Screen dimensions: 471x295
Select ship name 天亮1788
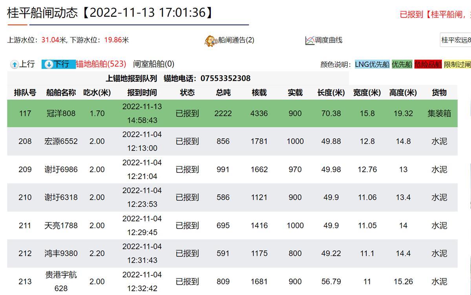click(61, 226)
